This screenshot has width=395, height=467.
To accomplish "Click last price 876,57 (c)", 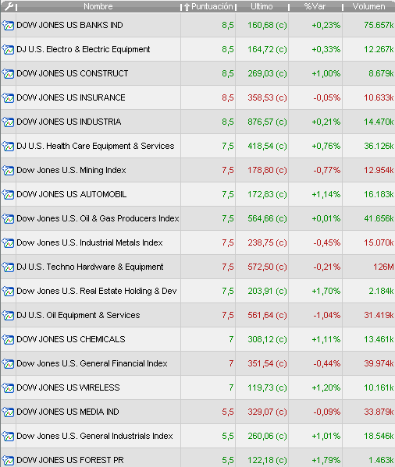I will (267, 122).
